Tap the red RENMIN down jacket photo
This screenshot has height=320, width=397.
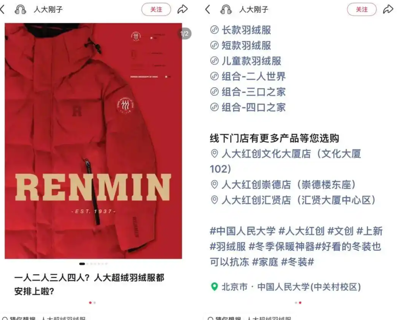[93, 141]
